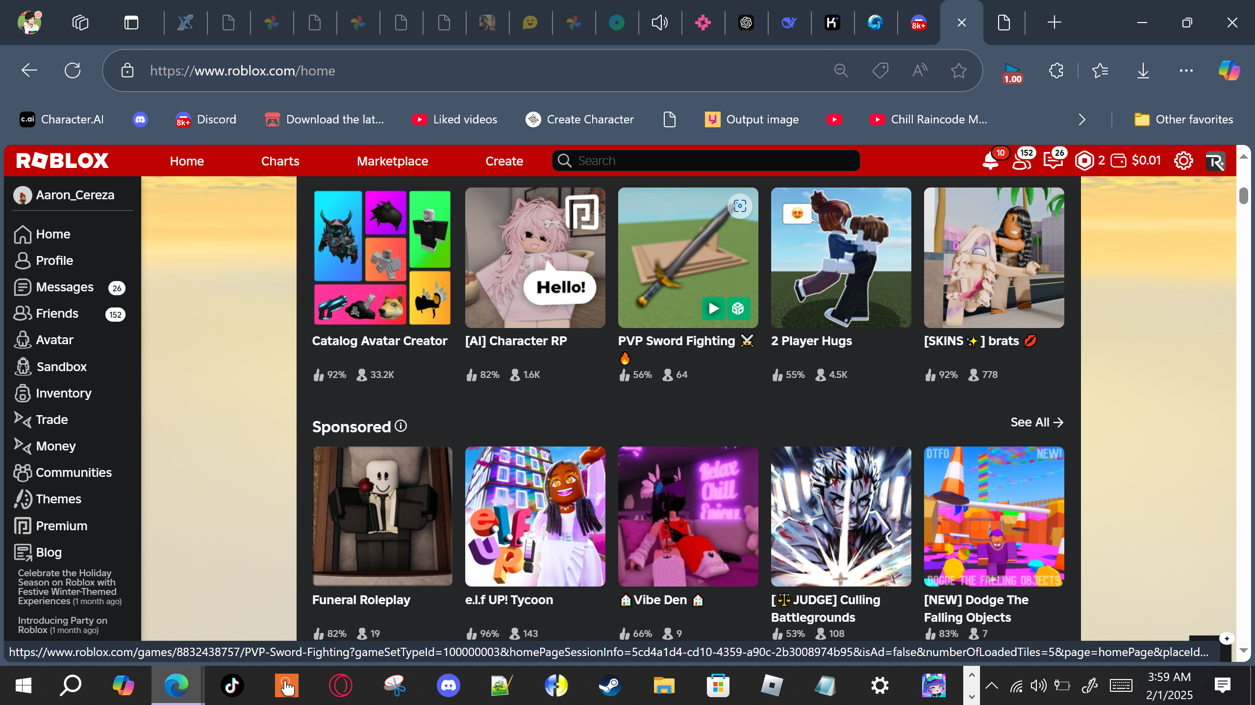Click the Sponsored info icon
The width and height of the screenshot is (1255, 705).
tap(401, 426)
